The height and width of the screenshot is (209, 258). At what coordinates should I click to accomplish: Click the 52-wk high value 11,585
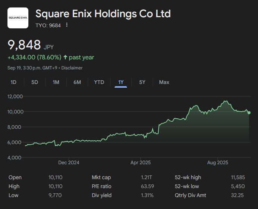[238, 177]
